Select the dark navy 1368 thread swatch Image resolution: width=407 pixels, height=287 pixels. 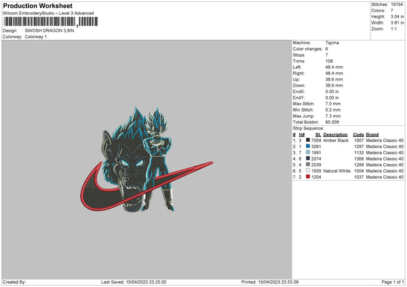click(x=308, y=158)
